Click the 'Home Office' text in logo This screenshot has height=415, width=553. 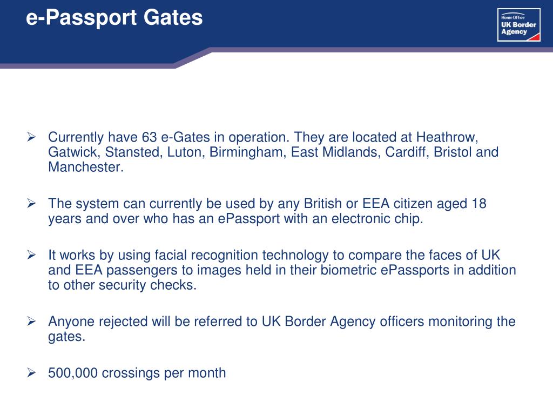[x=513, y=17]
